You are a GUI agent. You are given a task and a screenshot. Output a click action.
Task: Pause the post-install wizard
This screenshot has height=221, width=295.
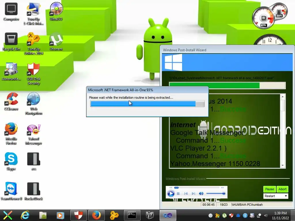[x=269, y=189]
